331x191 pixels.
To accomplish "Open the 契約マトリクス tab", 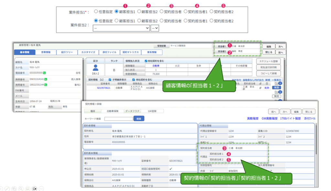I will [x=131, y=52].
